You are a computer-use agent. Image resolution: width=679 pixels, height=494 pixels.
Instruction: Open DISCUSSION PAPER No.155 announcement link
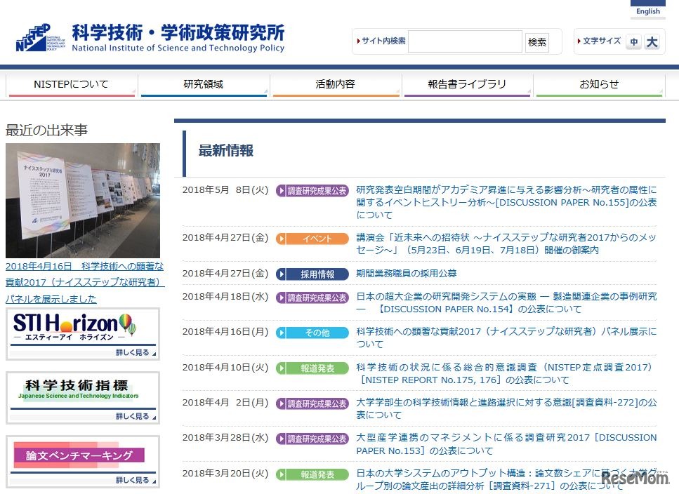click(506, 202)
